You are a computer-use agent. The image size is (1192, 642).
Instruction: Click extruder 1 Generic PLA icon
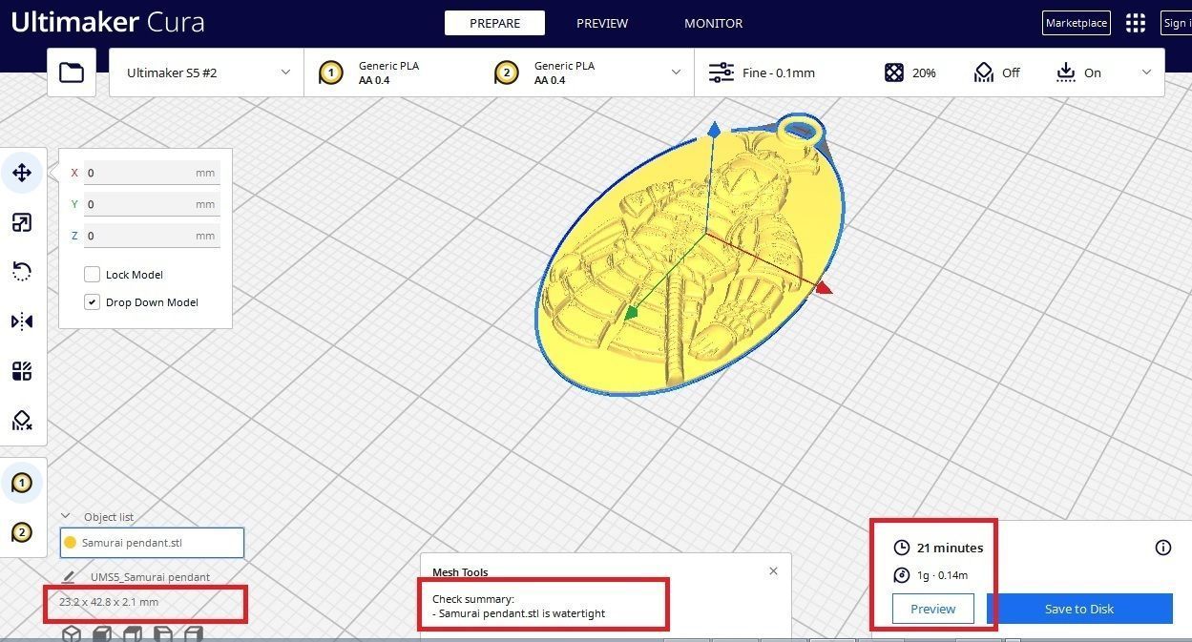coord(330,72)
